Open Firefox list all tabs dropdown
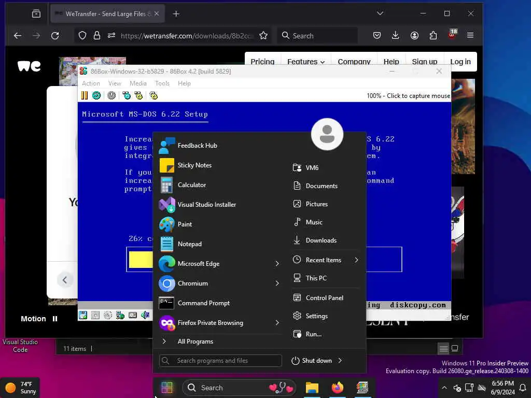 [x=380, y=13]
